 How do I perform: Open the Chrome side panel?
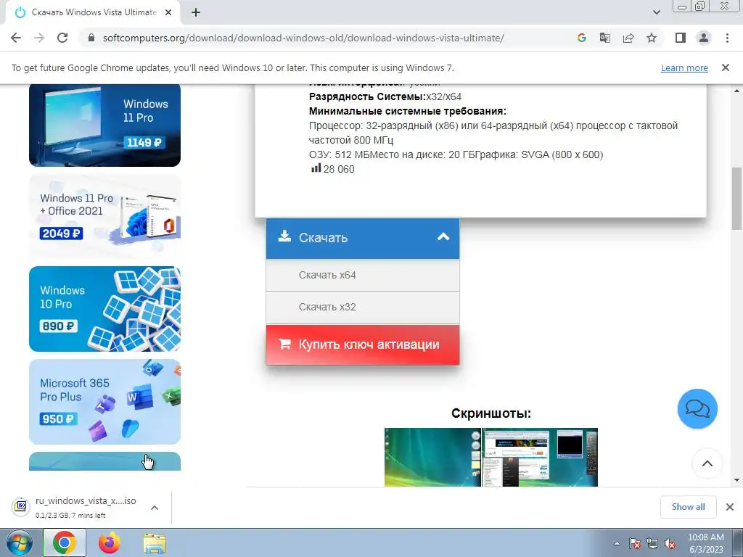tap(681, 38)
